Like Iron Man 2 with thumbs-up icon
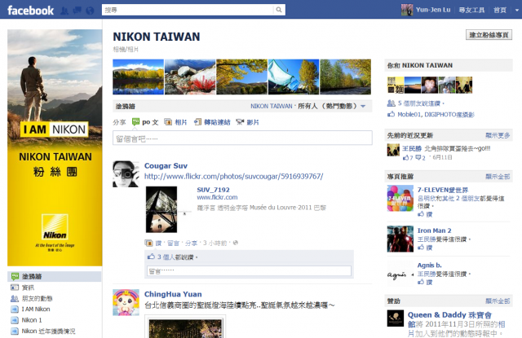This screenshot has height=338, width=522. click(421, 248)
